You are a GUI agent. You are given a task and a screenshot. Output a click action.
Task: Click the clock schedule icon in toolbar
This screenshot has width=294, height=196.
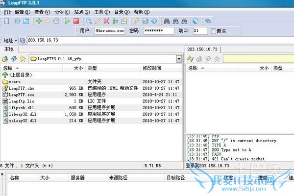(56, 21)
